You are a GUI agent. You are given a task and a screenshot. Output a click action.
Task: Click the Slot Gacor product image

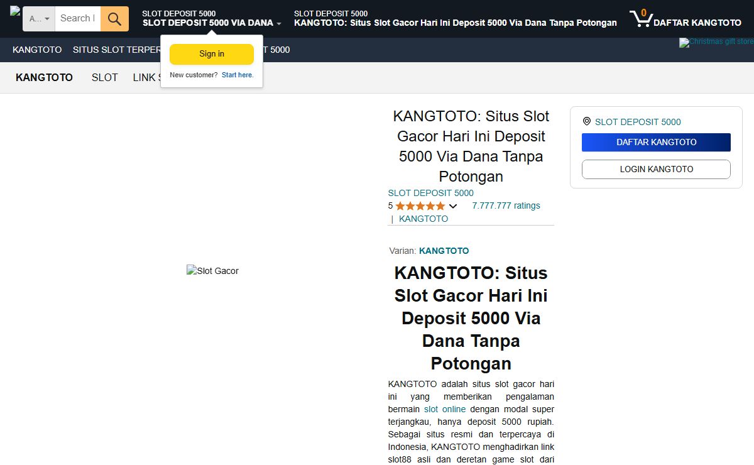coord(212,271)
